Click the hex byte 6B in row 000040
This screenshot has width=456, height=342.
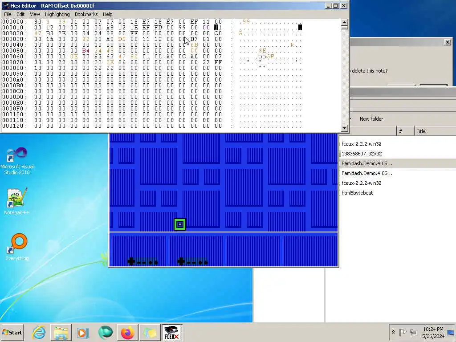[194, 45]
